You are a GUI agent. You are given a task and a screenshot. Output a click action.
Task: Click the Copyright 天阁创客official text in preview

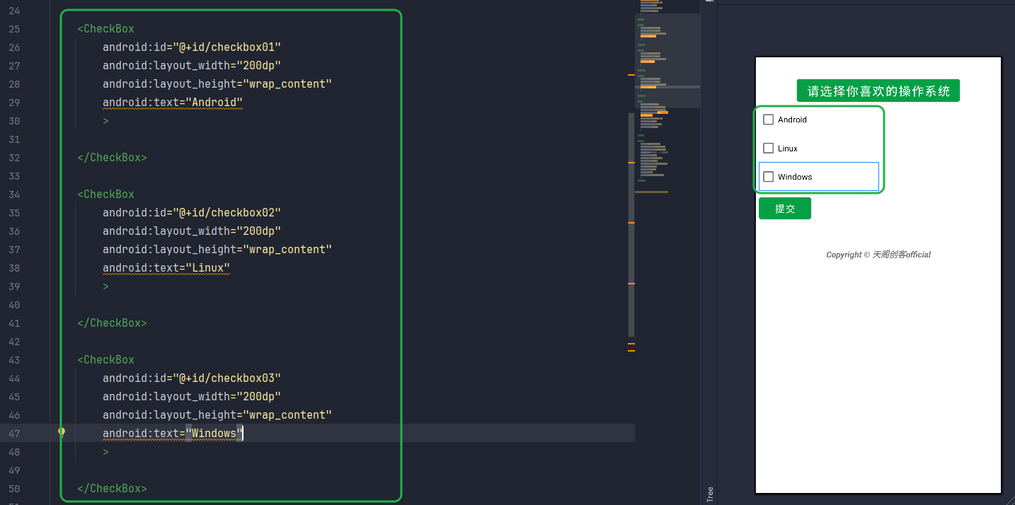tap(878, 255)
